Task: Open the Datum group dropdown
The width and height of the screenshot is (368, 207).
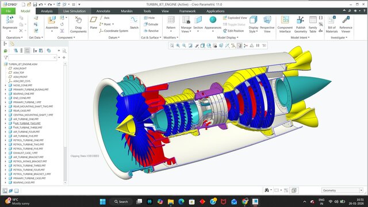Action: coord(114,37)
